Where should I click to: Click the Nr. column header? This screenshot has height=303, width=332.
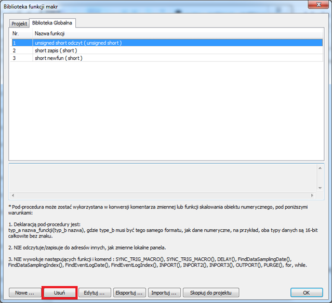point(21,33)
